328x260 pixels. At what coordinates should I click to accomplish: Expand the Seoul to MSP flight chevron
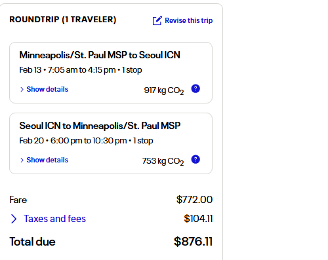click(22, 160)
